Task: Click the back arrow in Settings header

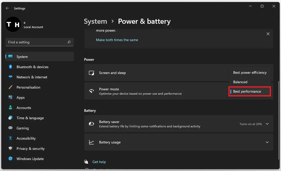Action: click(x=7, y=8)
